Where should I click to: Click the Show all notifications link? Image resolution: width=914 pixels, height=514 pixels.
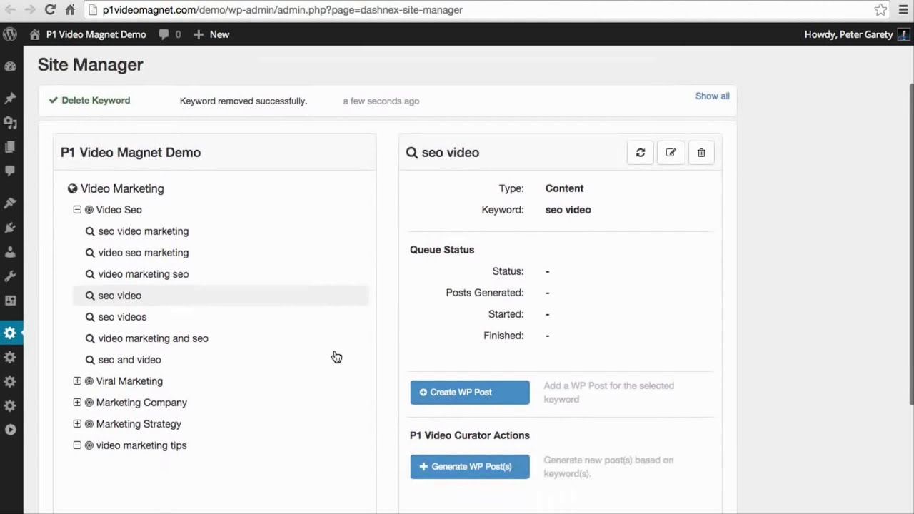tap(713, 96)
